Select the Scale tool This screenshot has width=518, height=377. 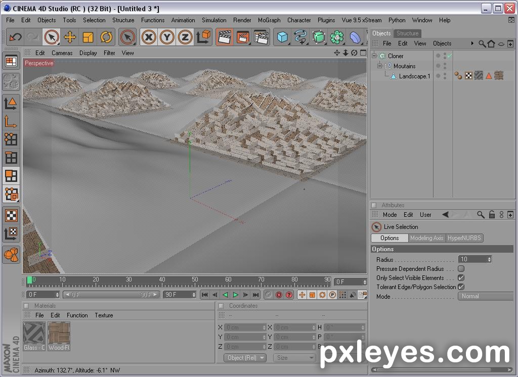pyautogui.click(x=88, y=37)
